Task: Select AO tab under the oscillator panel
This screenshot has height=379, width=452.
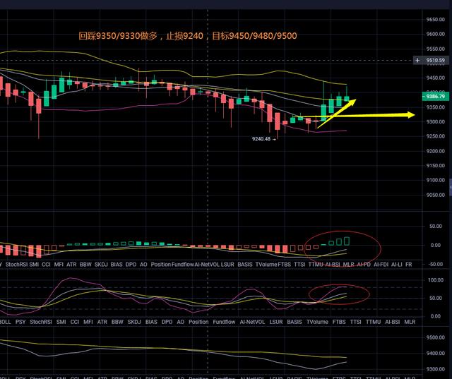Action: coord(181,322)
